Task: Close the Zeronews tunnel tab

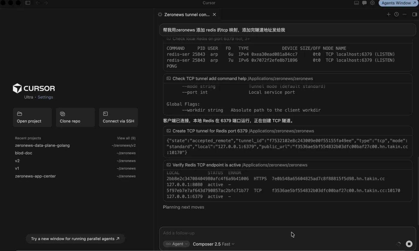Action: 214,14
